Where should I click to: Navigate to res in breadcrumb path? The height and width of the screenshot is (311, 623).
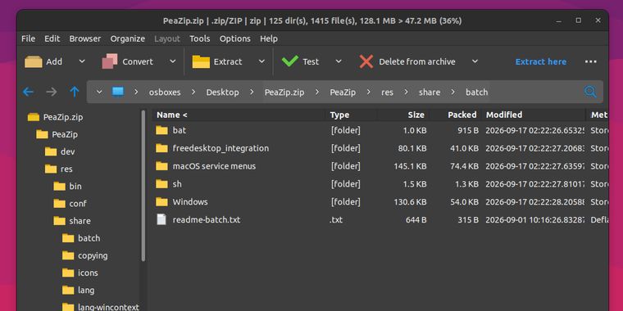(x=387, y=92)
